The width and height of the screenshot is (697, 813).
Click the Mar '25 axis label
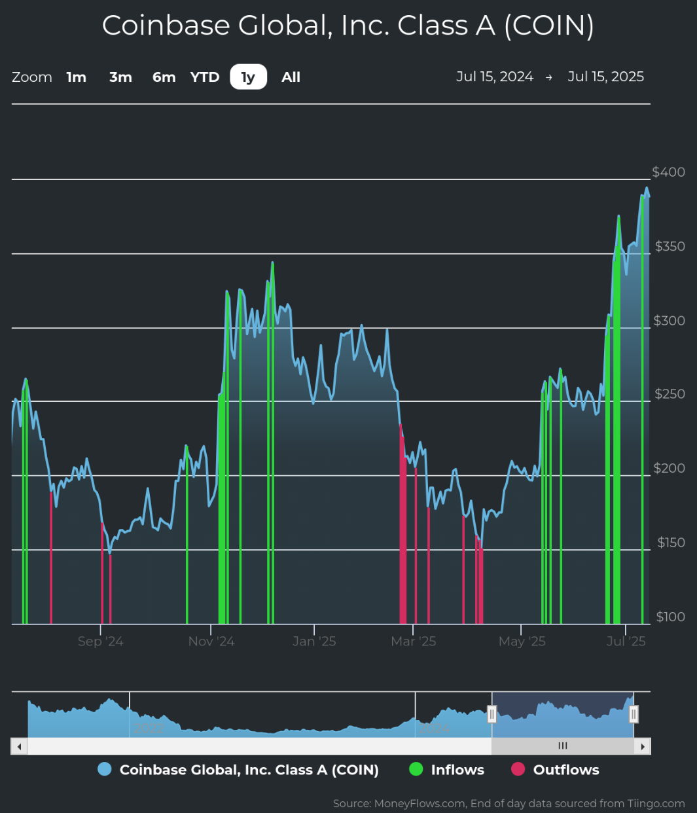pyautogui.click(x=414, y=641)
